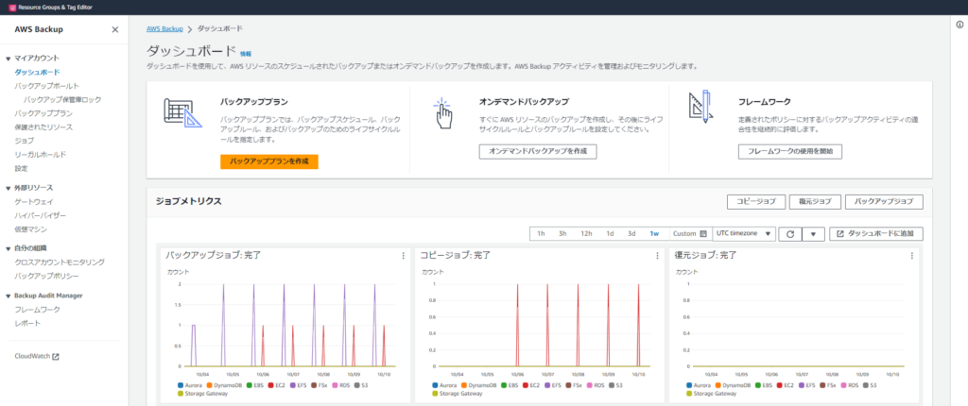Select Custom time range with calendar icon

click(689, 234)
